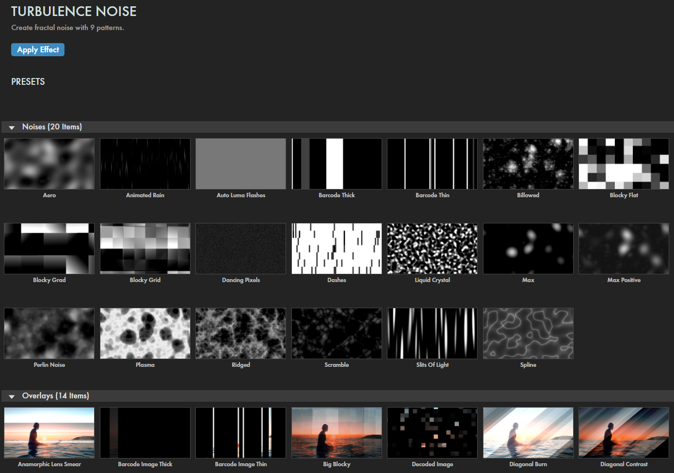This screenshot has width=674, height=473.
Task: Select the Liquid Crystal preset
Action: (433, 249)
